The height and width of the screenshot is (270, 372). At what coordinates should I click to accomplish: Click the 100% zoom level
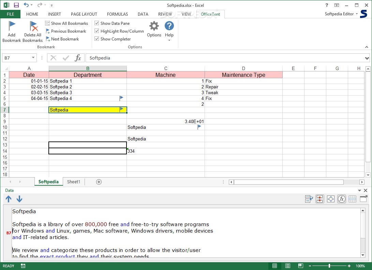pyautogui.click(x=360, y=266)
